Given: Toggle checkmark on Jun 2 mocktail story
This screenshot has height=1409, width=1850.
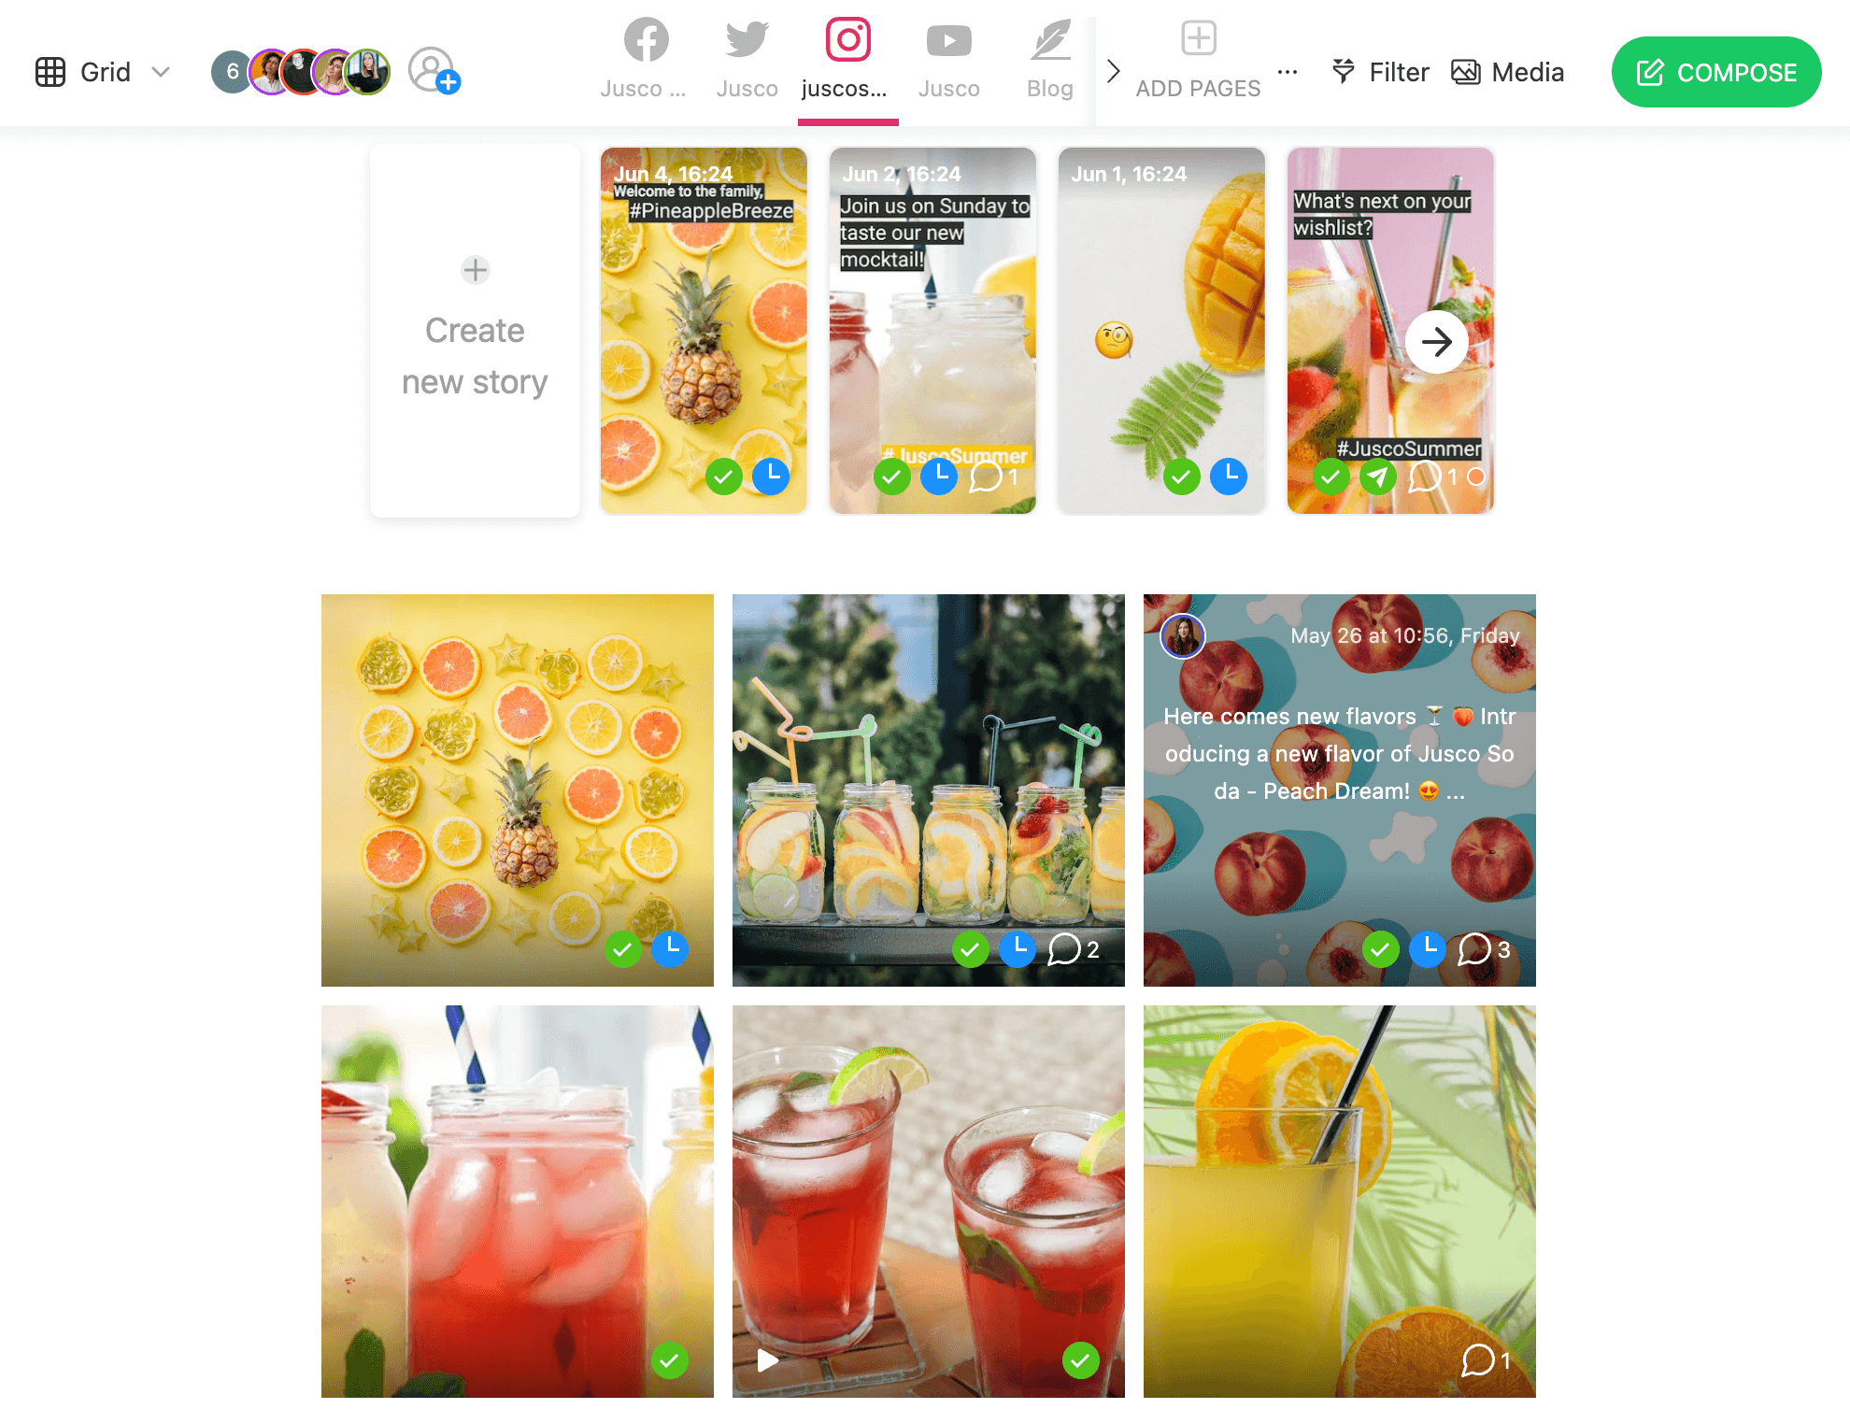Looking at the screenshot, I should [x=891, y=477].
